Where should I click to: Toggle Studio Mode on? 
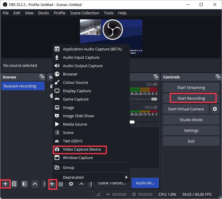click(x=191, y=120)
